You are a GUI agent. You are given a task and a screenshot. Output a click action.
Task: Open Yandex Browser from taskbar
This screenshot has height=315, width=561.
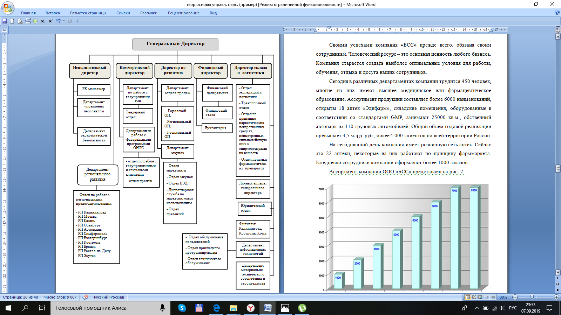pyautogui.click(x=251, y=308)
